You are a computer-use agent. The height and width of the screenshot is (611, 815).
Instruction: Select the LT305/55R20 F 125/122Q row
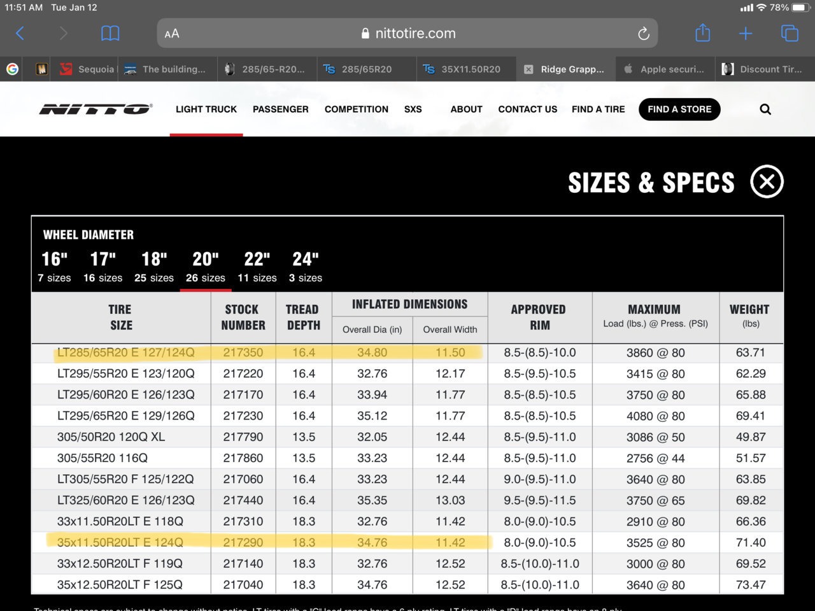click(x=407, y=479)
